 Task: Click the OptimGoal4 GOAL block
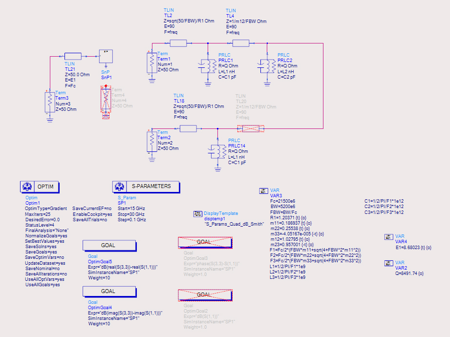pos(108,292)
